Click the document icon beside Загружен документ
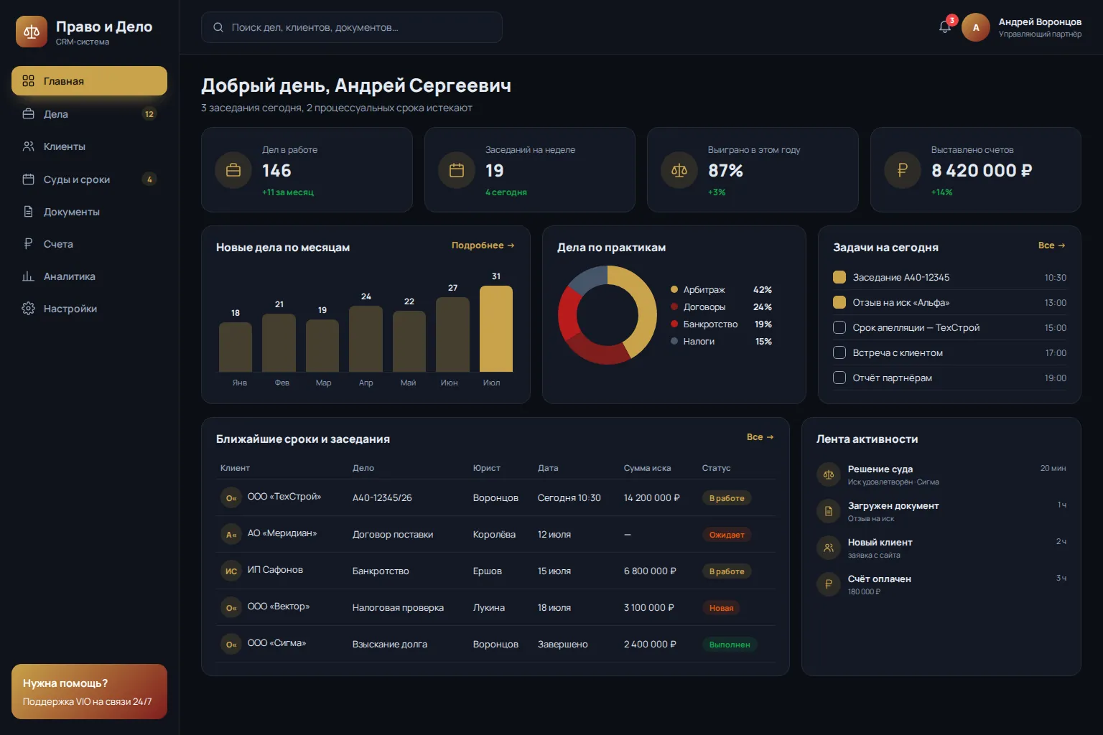 [829, 511]
